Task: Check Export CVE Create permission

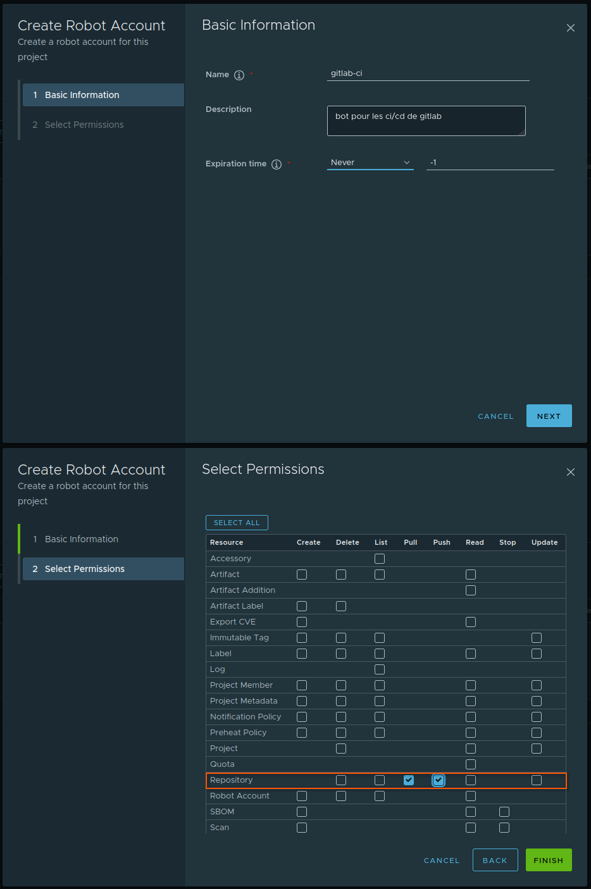Action: (302, 622)
